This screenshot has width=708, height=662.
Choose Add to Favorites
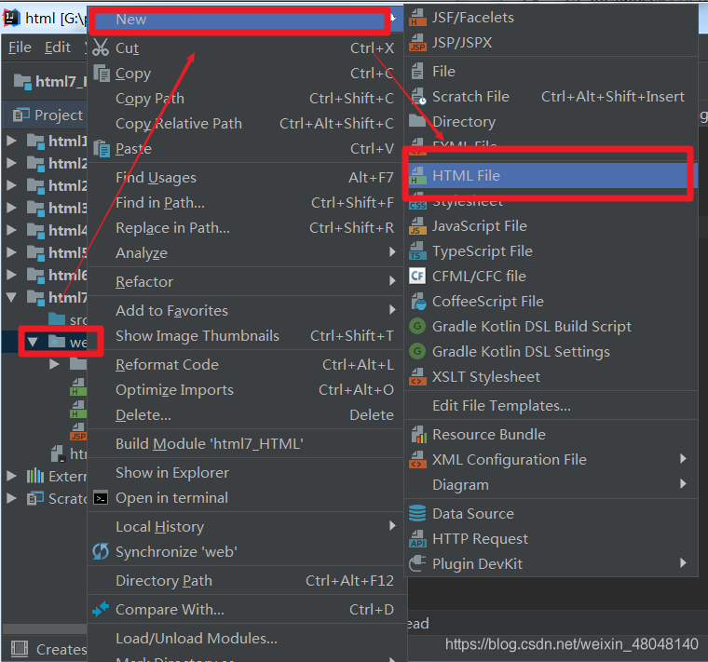(244, 310)
